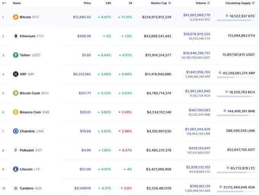Click Cardano price $0.106918
Image resolution: width=259 pixels, height=195 pixels.
[x=83, y=188]
